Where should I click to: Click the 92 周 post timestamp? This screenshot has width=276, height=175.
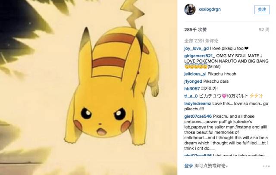click(264, 30)
